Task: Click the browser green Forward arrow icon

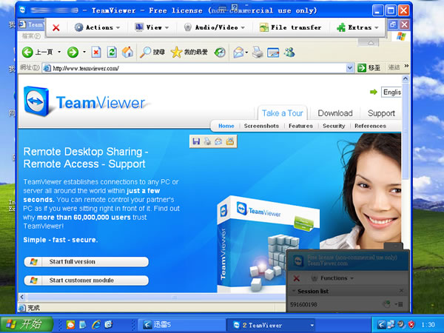Action: (73, 52)
